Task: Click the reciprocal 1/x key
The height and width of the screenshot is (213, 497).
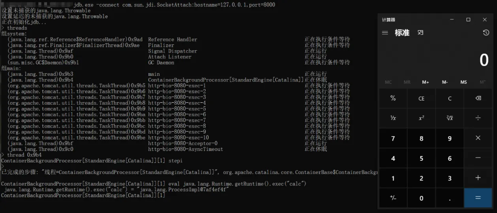Action: (x=393, y=118)
